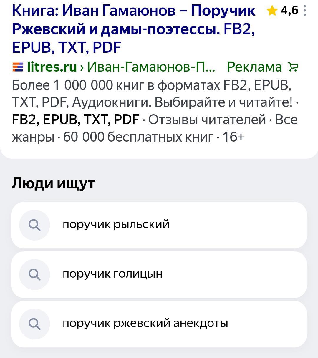Select the поручик голицын suggestion
318x358 pixels.
[112, 274]
